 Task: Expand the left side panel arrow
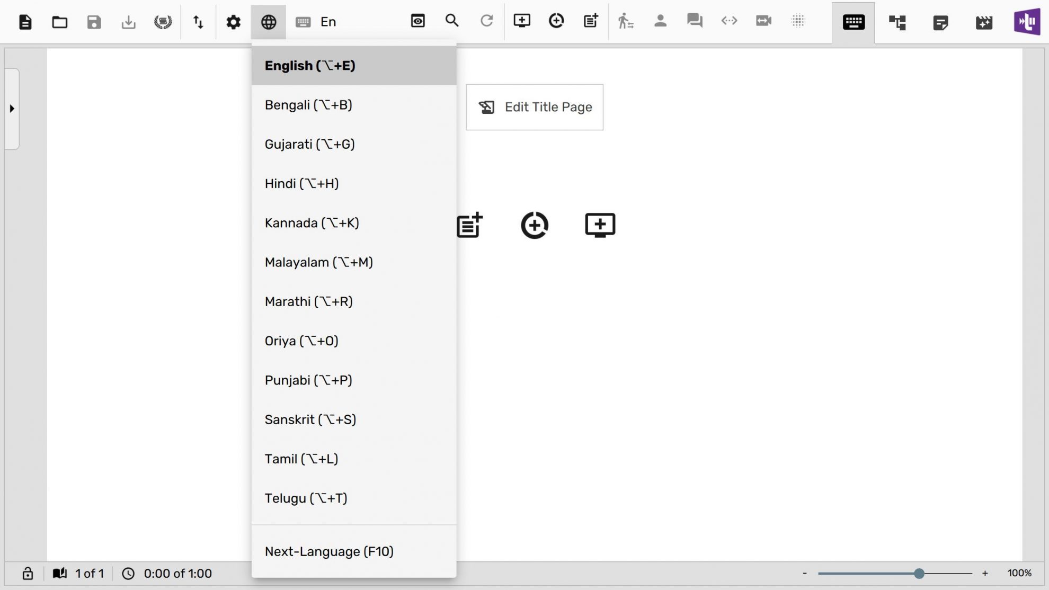[x=12, y=109]
